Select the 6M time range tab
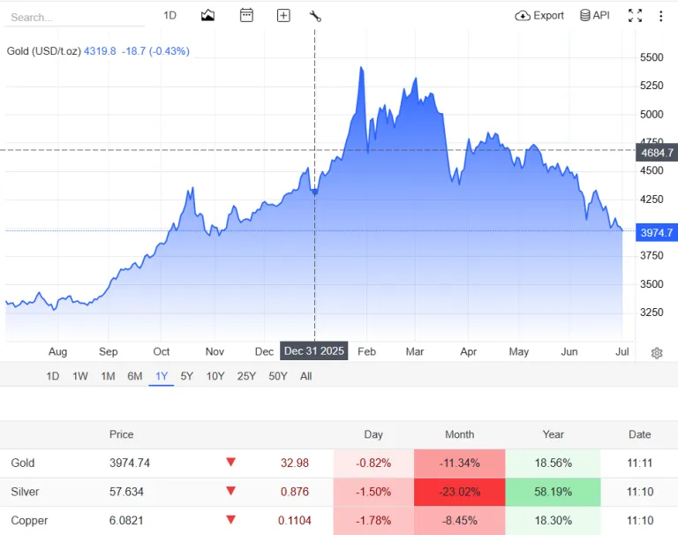This screenshot has height=535, width=678. click(134, 376)
